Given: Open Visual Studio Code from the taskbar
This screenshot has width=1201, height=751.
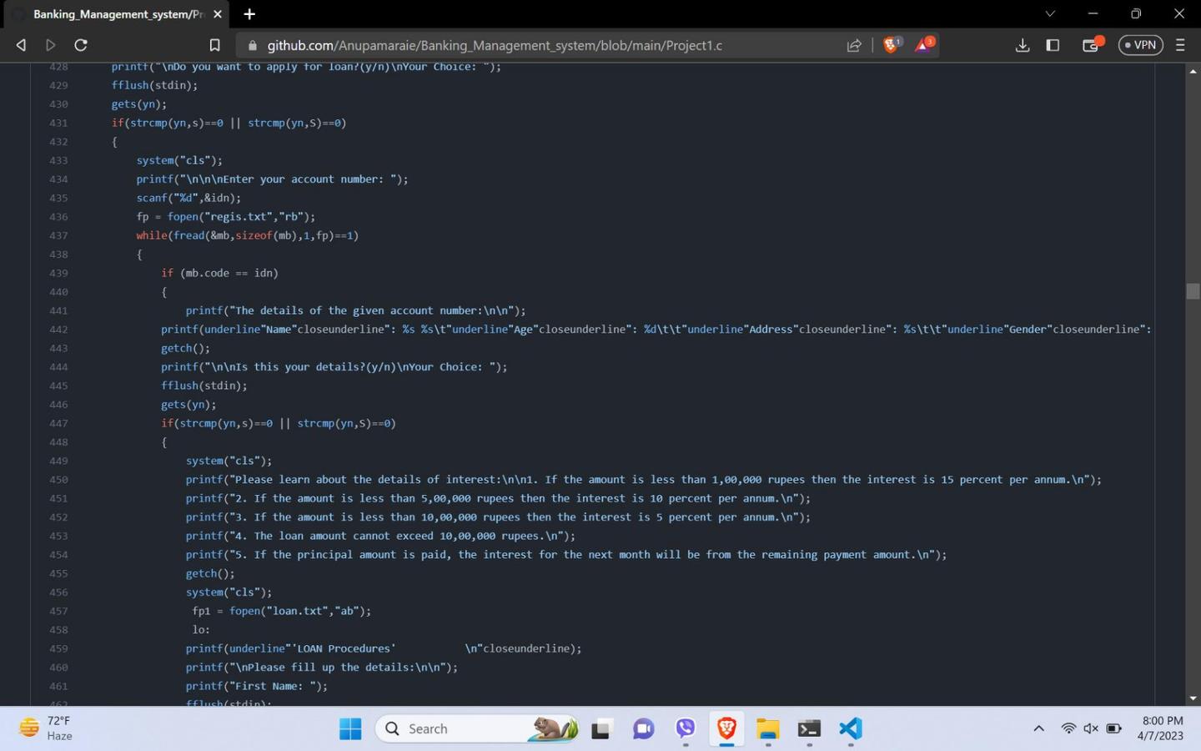Looking at the screenshot, I should [x=851, y=728].
